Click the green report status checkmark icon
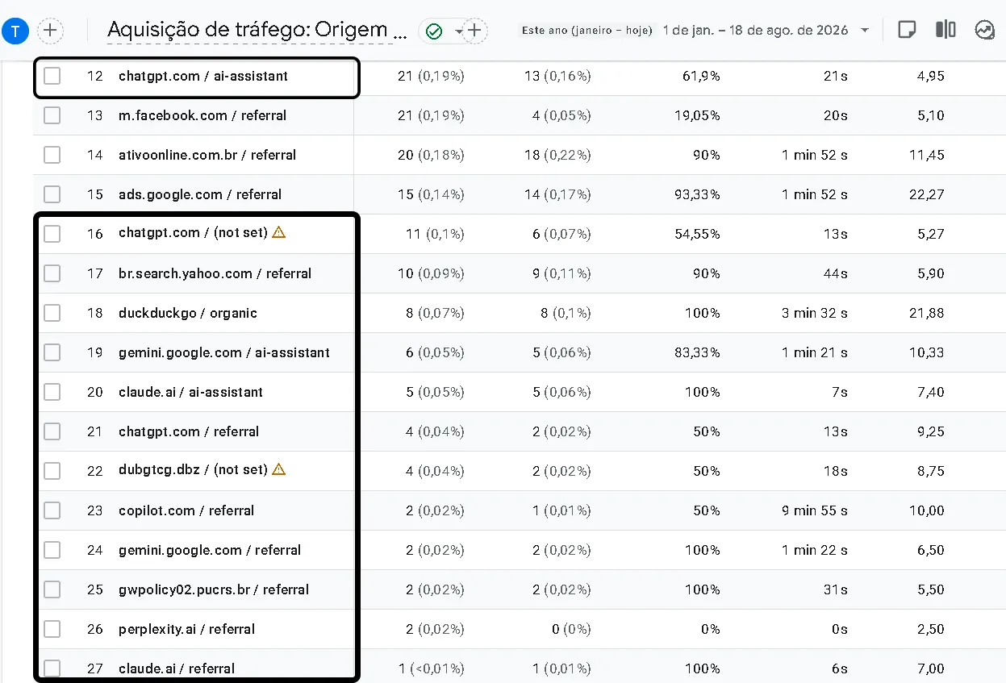 [x=434, y=31]
